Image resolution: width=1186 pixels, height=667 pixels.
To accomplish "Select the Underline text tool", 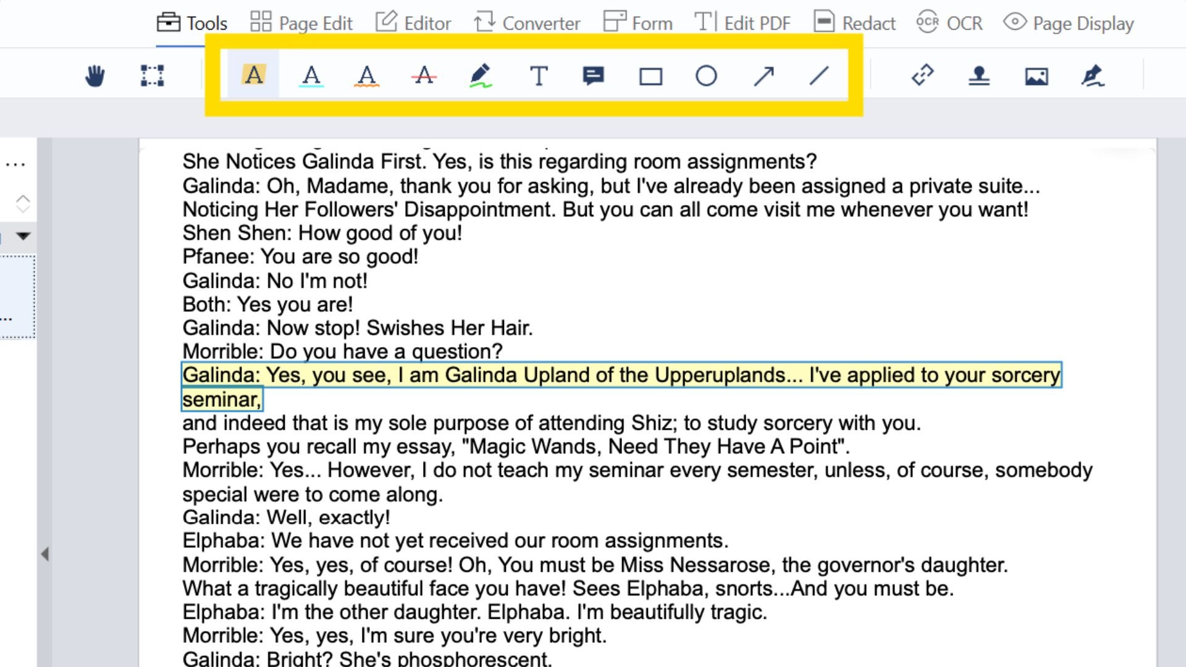I will 311,76.
